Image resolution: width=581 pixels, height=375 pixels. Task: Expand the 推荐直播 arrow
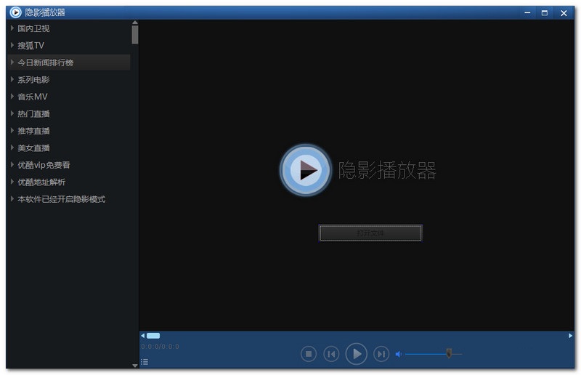point(12,130)
